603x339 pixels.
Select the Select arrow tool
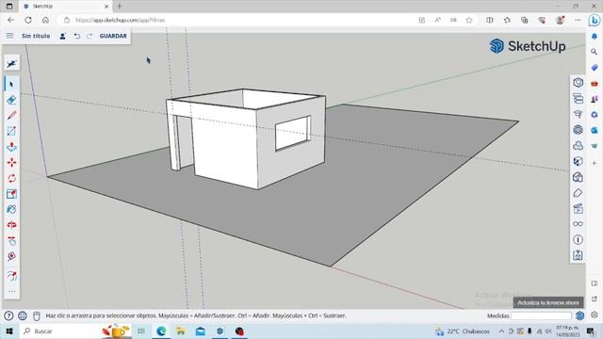11,84
